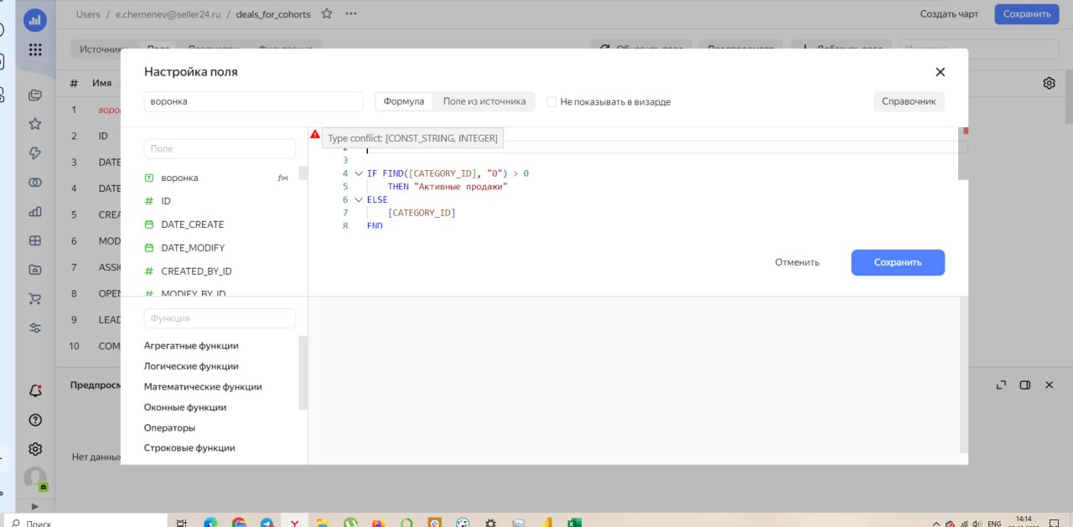The width and height of the screenshot is (1073, 527).
Task: Open the apps grid menu icon
Action: click(35, 49)
